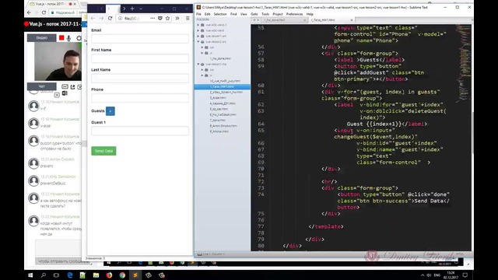Open the File menu in Sublime Text
The height and width of the screenshot is (280, 498).
point(198,14)
